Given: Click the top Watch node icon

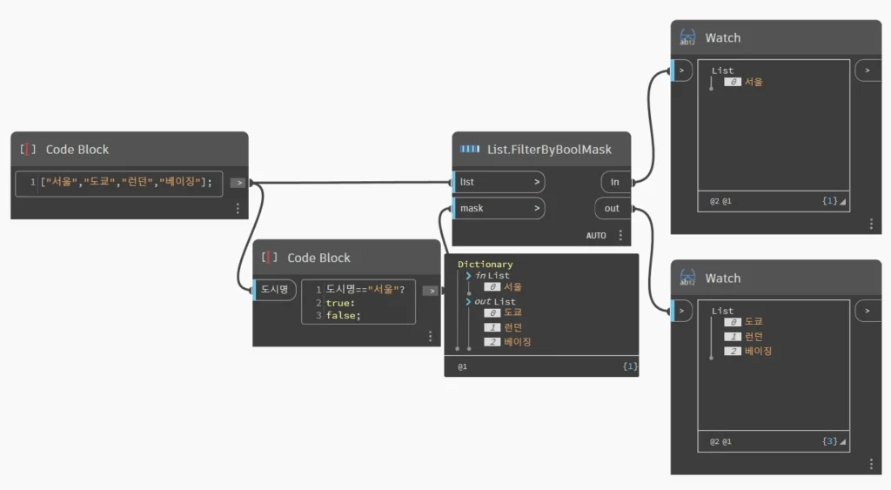Looking at the screenshot, I should tap(687, 37).
